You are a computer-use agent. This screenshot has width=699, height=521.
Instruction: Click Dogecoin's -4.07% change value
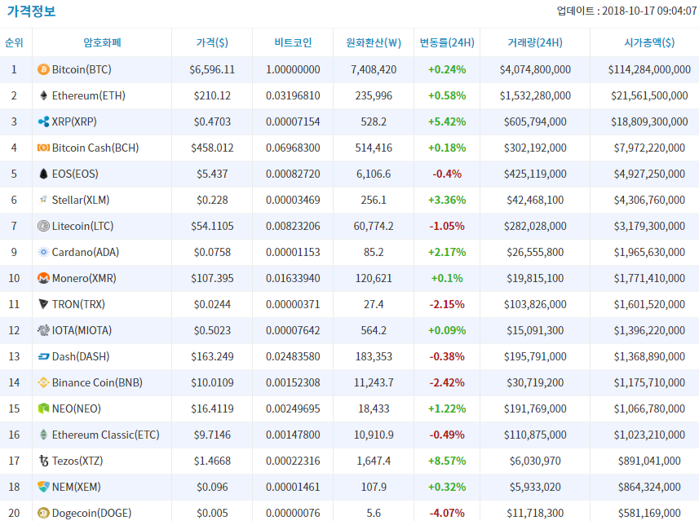[447, 513]
